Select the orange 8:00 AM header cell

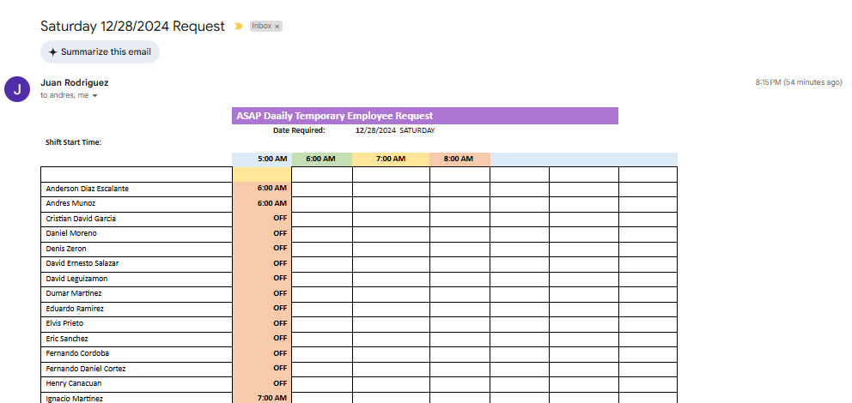pos(459,159)
